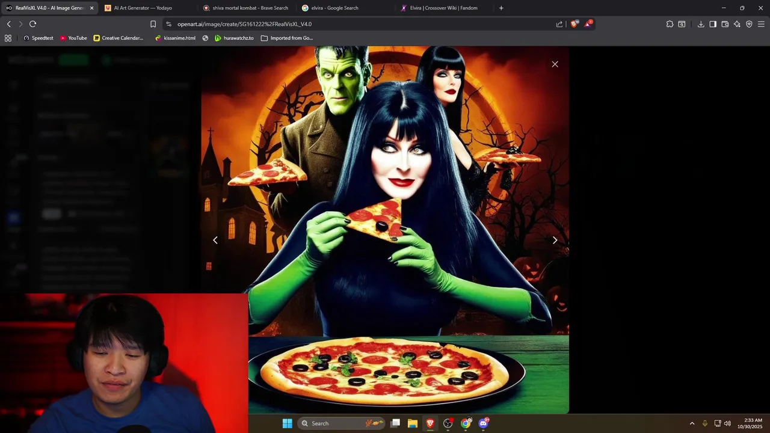Open the kissanime.html bookmark

coord(175,38)
